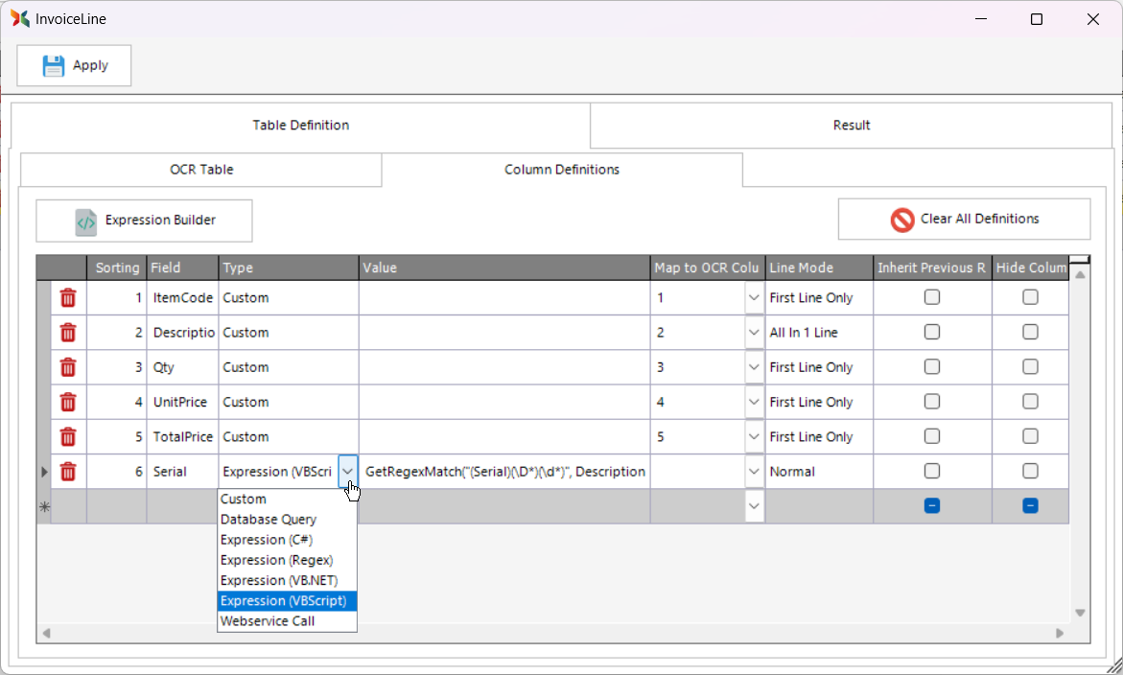Select Expression (Regex) from the type list
This screenshot has width=1123, height=675.
click(276, 560)
